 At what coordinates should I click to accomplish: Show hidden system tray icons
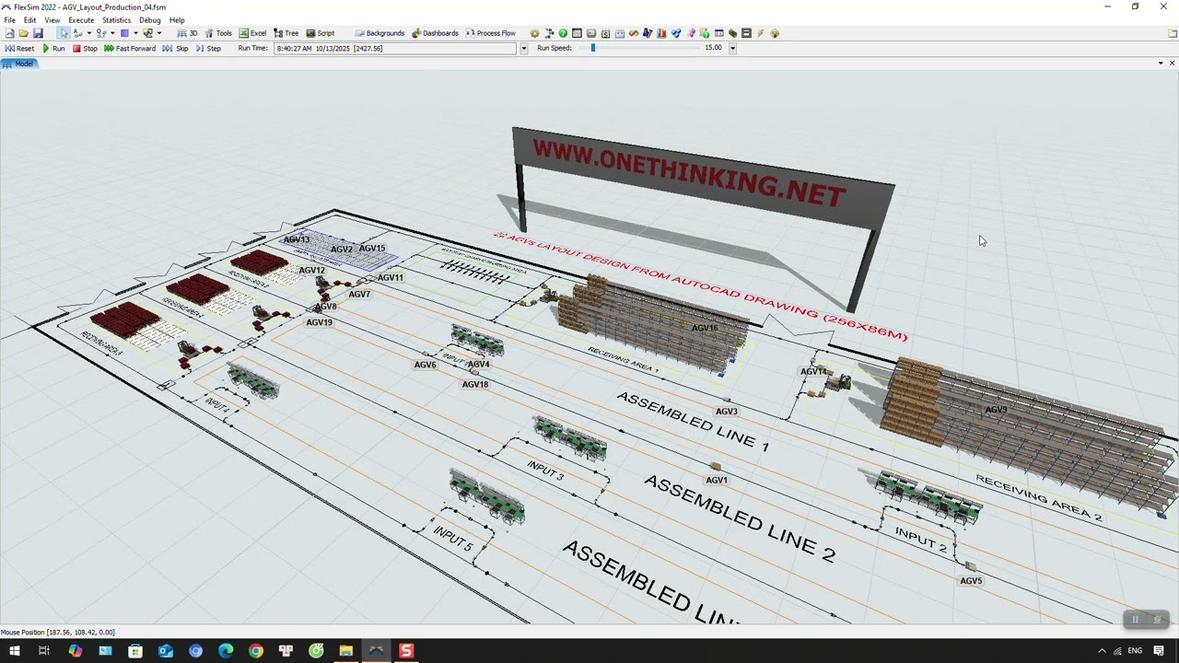pos(1102,651)
